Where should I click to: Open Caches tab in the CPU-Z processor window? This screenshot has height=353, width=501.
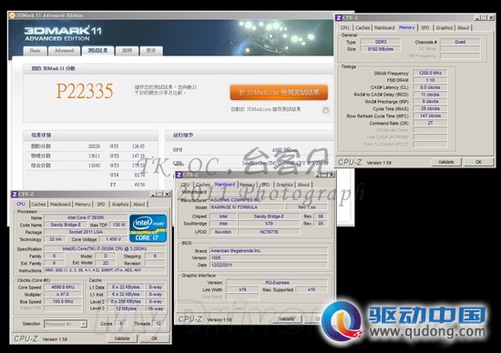[38, 205]
